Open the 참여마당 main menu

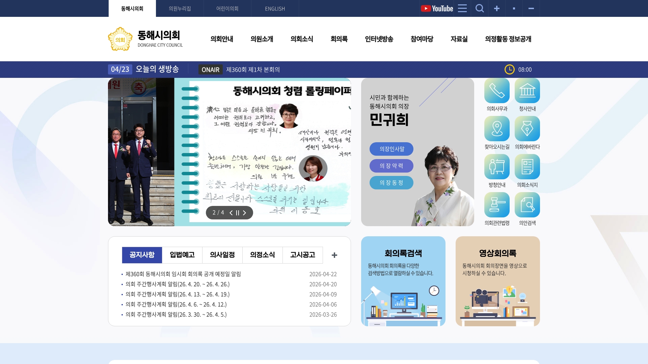click(x=422, y=39)
